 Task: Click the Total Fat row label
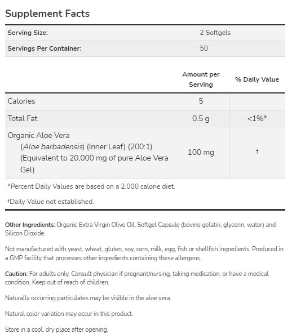[23, 118]
